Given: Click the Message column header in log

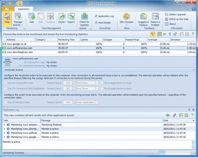Looking at the screenshot, I should coord(102,120).
